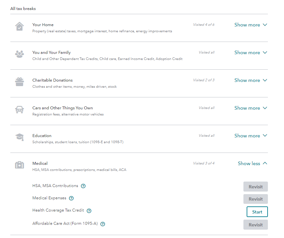
Task: Click the graduation cap Education icon
Action: coord(19,137)
